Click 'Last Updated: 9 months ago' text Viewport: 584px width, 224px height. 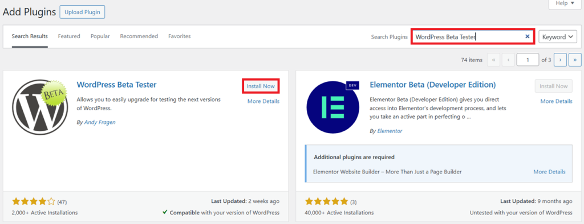pyautogui.click(x=536, y=201)
